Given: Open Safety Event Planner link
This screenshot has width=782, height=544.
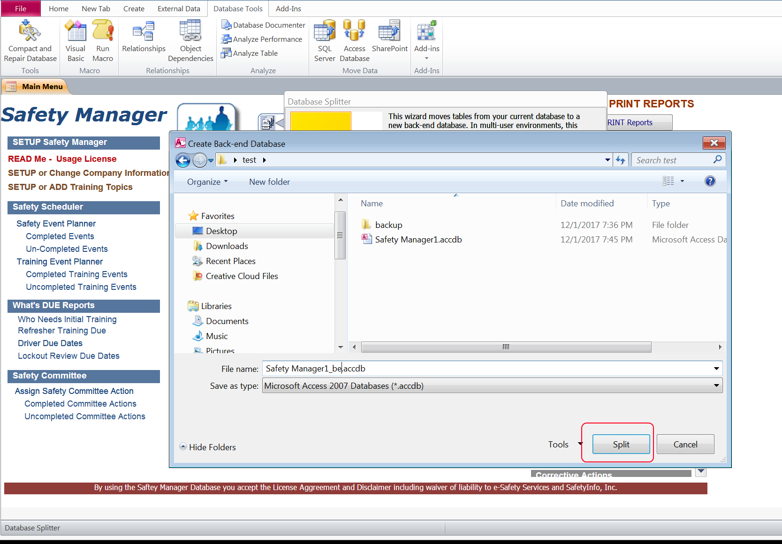Looking at the screenshot, I should pyautogui.click(x=56, y=224).
